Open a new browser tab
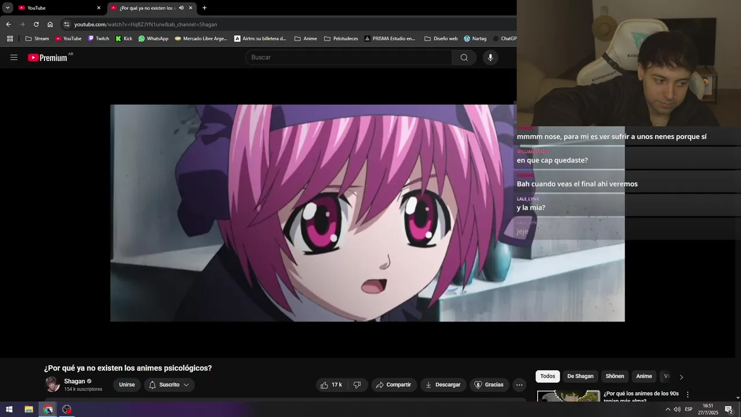741x417 pixels. click(204, 8)
